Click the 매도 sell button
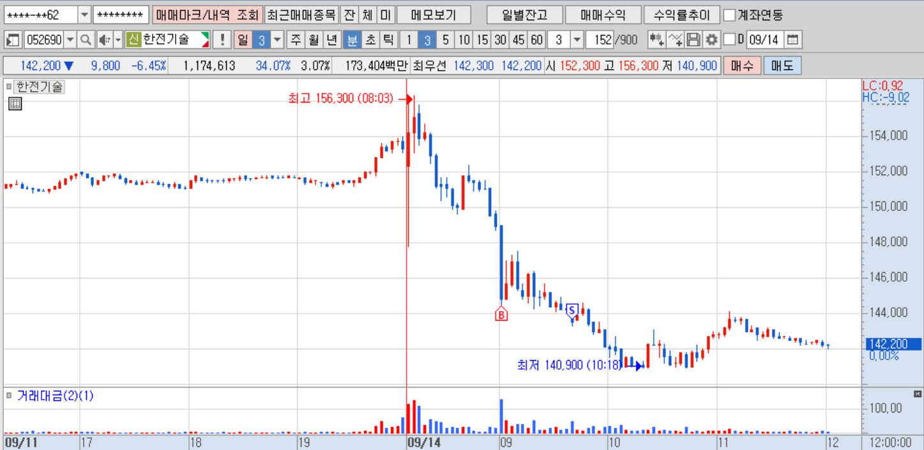This screenshot has height=450, width=924. pos(782,66)
